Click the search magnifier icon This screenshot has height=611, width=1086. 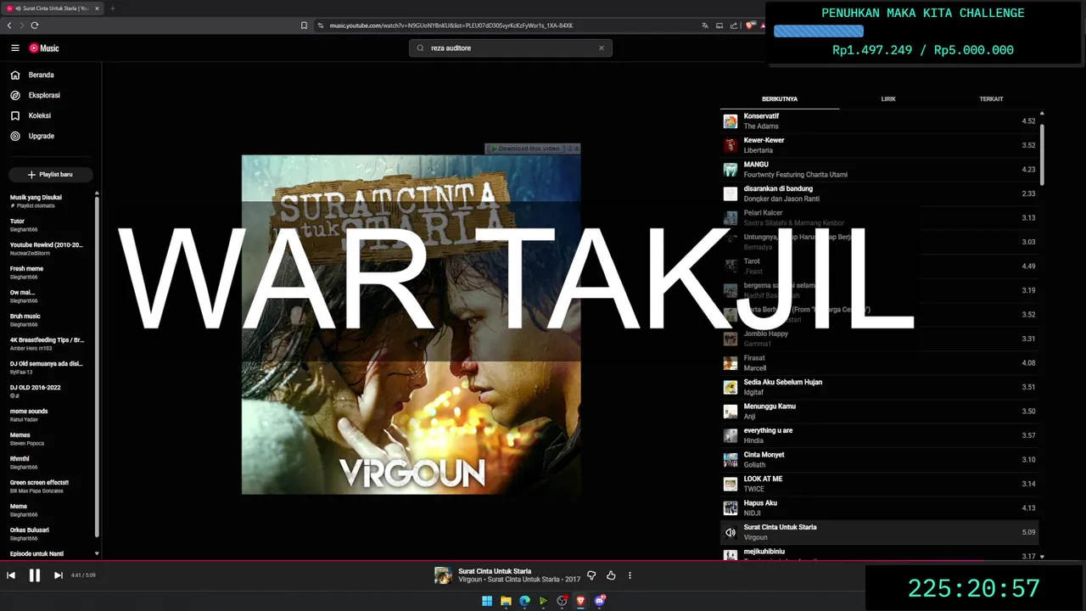pos(420,48)
